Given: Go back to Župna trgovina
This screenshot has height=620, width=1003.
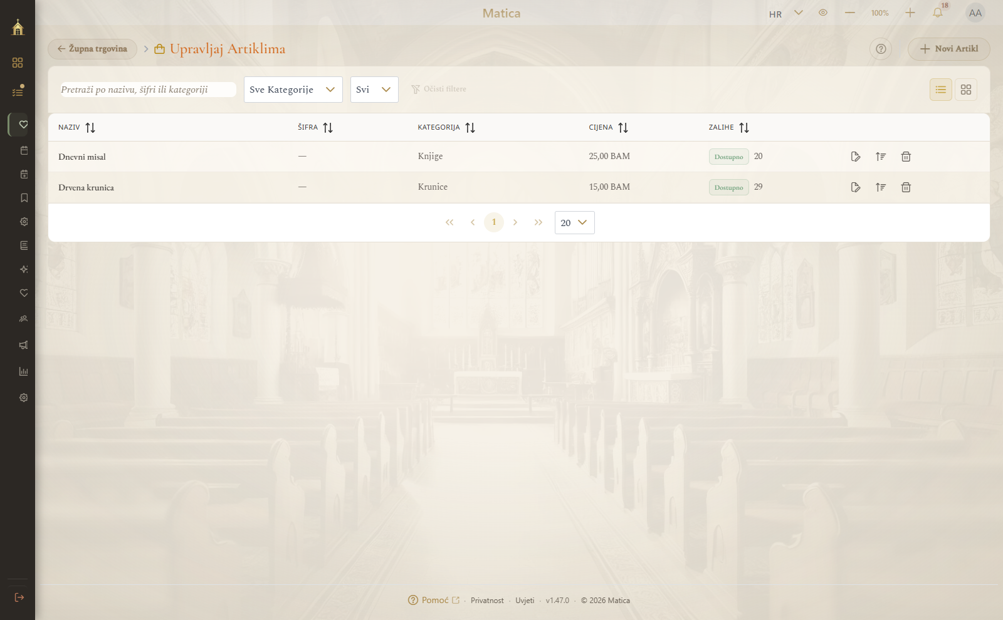Looking at the screenshot, I should [92, 49].
